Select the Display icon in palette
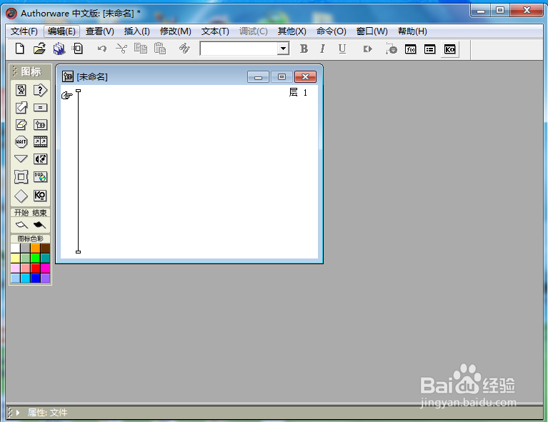 [x=21, y=90]
